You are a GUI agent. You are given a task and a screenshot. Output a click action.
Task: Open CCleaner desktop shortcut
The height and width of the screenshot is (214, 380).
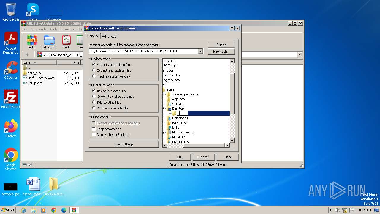(11, 70)
